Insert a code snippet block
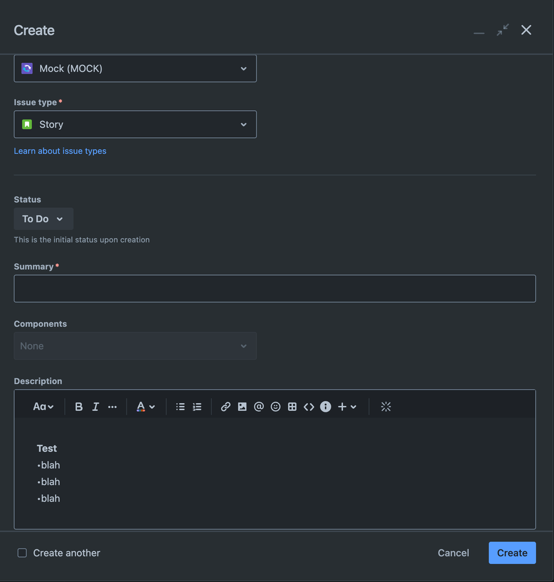 coord(309,407)
